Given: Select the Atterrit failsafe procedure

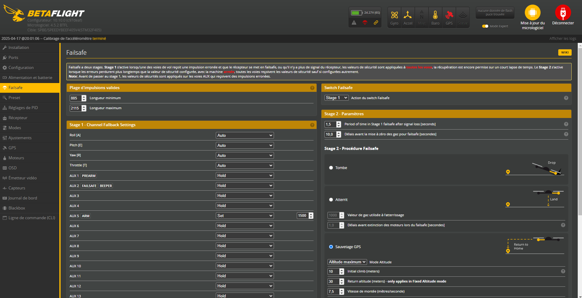Looking at the screenshot, I should click(x=331, y=200).
